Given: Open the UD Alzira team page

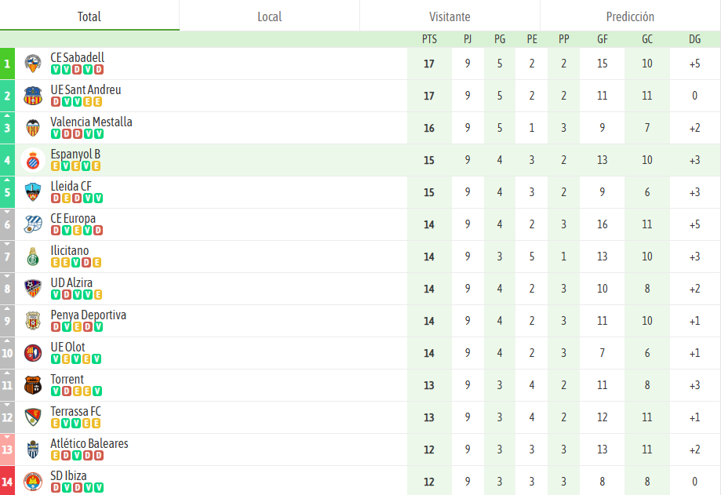Looking at the screenshot, I should [73, 282].
